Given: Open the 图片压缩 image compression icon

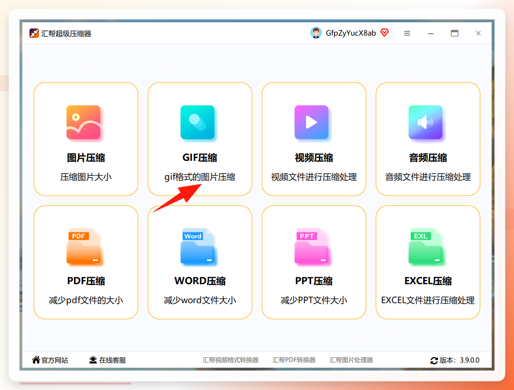Looking at the screenshot, I should tap(84, 122).
